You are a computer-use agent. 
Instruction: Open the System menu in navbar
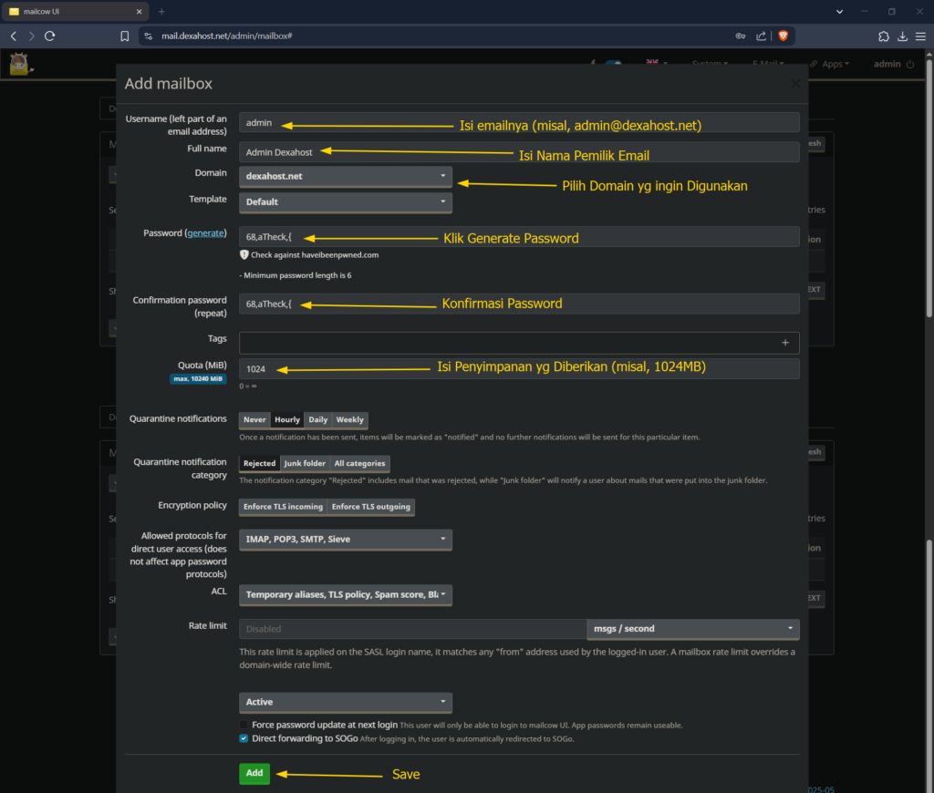tap(710, 64)
